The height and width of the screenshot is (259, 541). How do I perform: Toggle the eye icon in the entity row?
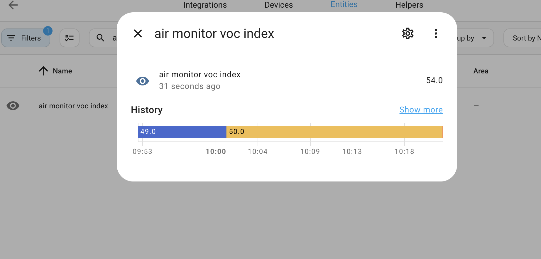point(13,106)
